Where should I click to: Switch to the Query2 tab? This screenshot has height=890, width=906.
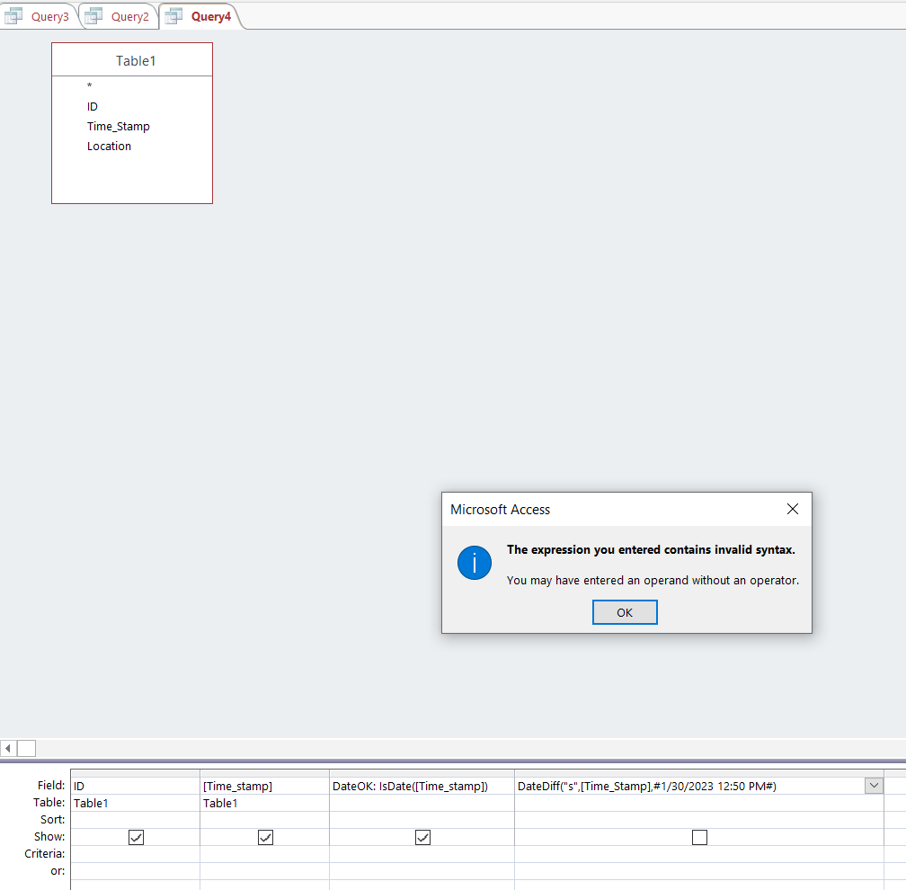[120, 16]
